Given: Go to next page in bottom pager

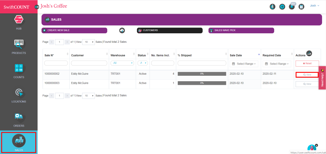Looking at the screenshot, I should tap(67, 96).
